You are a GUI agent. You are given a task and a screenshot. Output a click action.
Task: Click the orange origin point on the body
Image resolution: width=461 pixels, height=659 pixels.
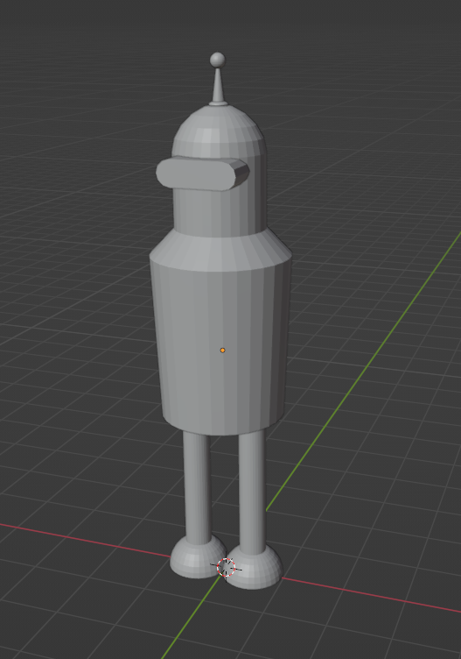223,351
